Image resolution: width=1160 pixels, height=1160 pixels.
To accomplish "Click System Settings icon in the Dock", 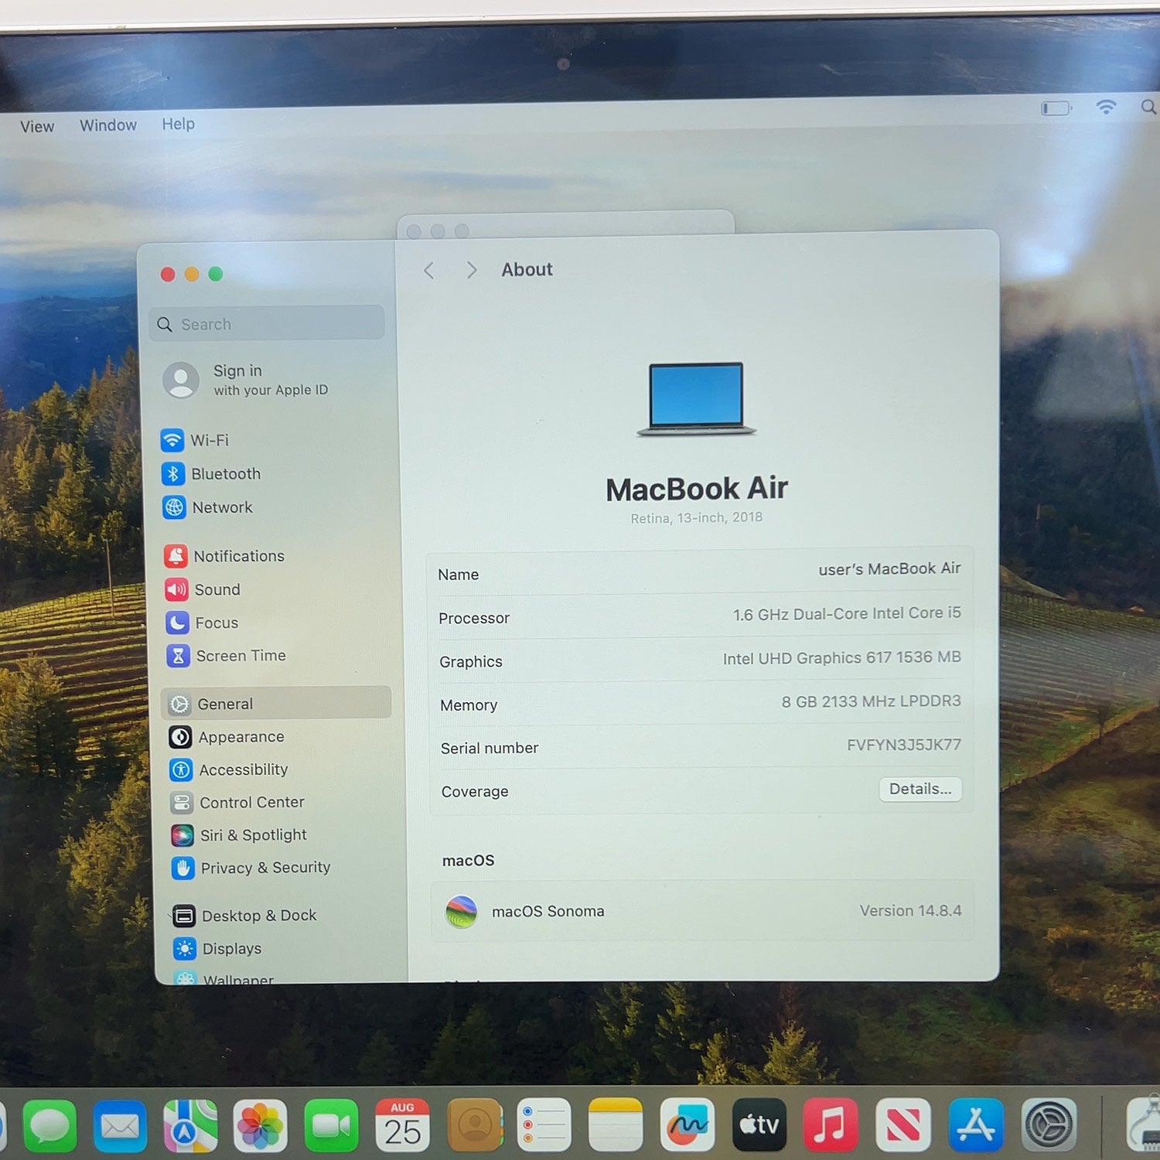I will [1049, 1124].
